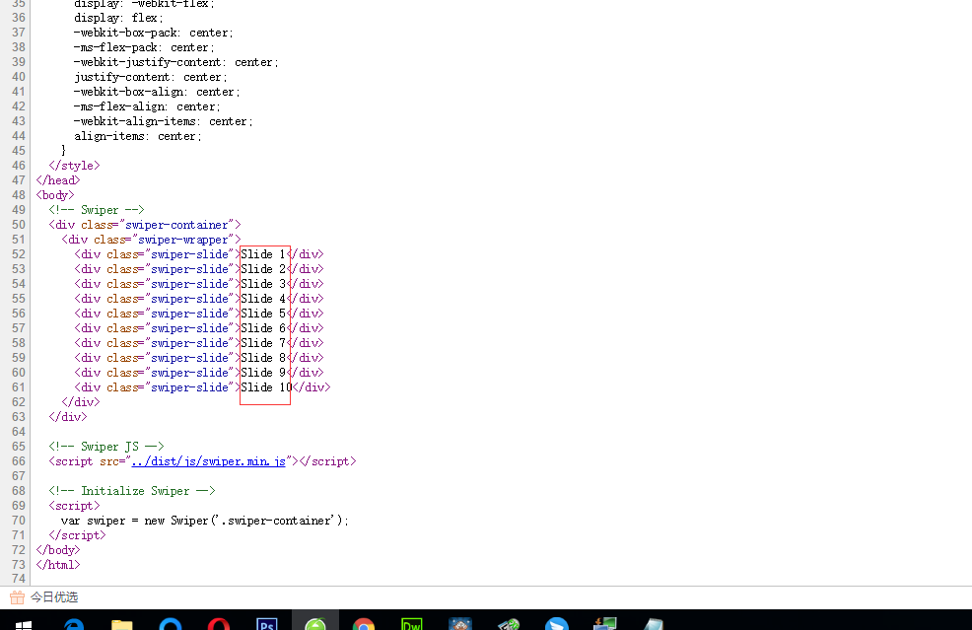Click line number 74
This screenshot has height=630, width=972.
click(x=19, y=579)
